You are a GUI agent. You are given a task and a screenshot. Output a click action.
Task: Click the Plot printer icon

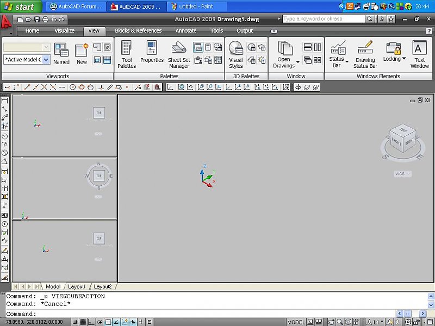pos(45,19)
